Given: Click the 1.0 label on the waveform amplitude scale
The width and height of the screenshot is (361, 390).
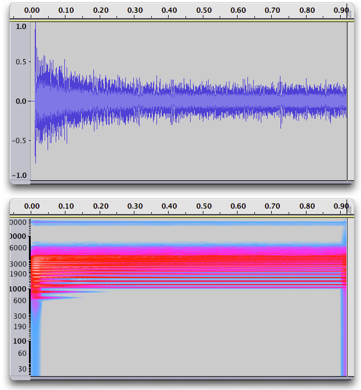Looking at the screenshot, I should click(21, 27).
